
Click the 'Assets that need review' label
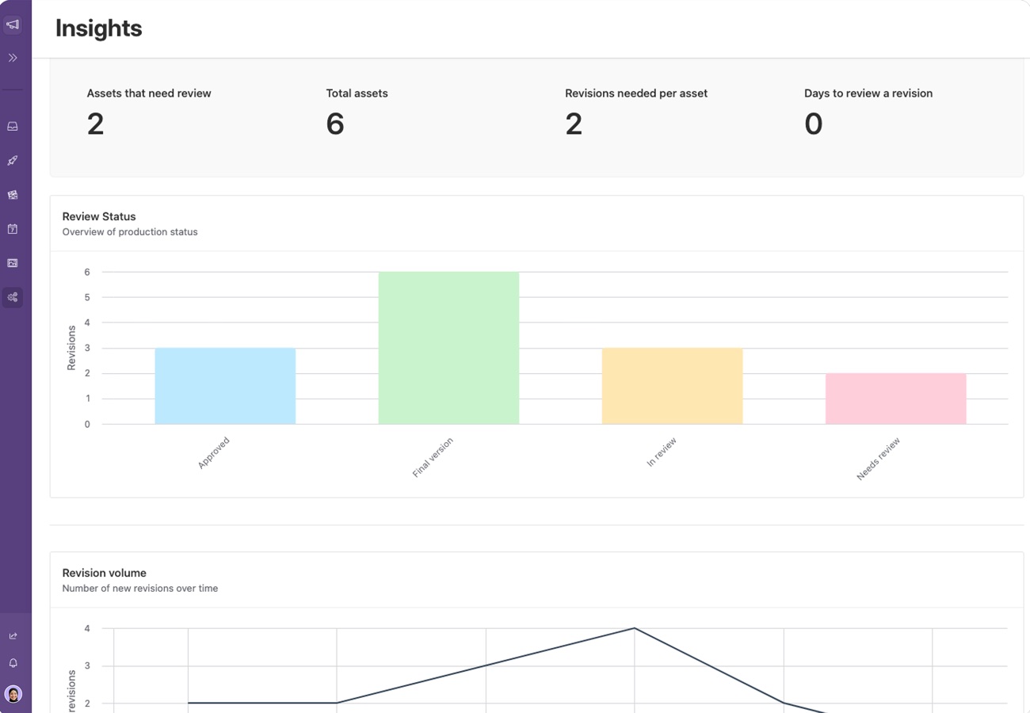[x=149, y=93]
